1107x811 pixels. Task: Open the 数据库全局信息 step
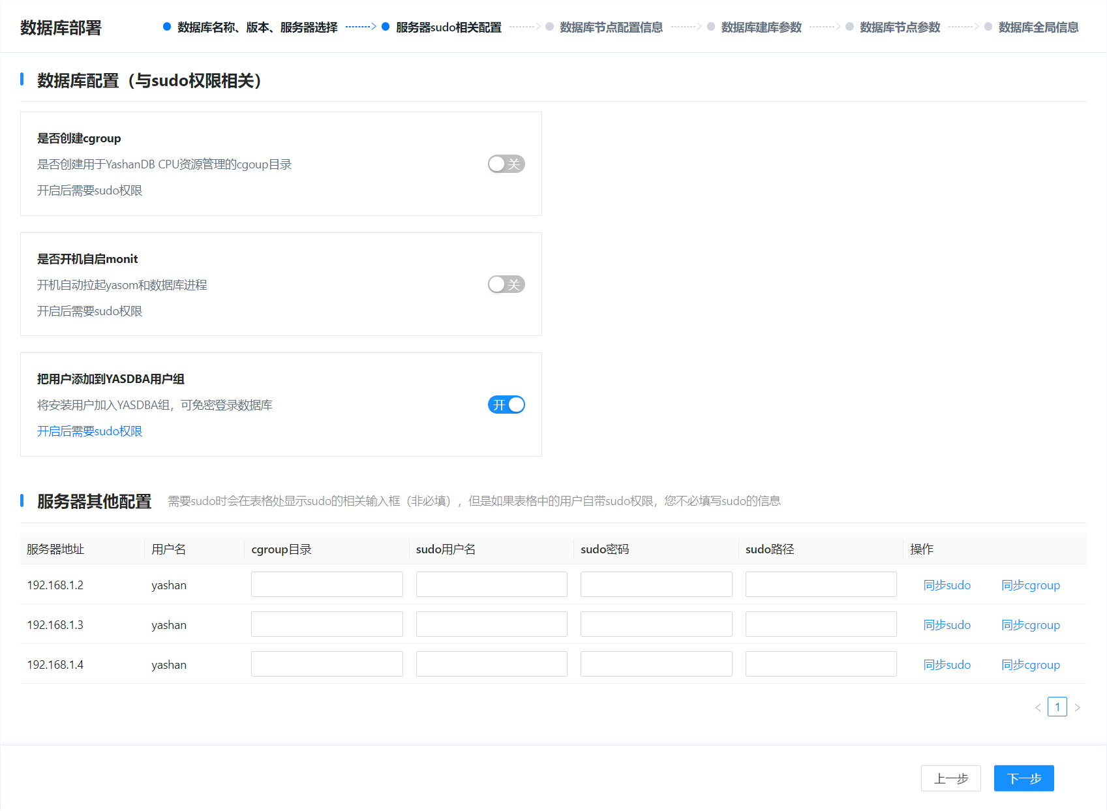click(1038, 27)
